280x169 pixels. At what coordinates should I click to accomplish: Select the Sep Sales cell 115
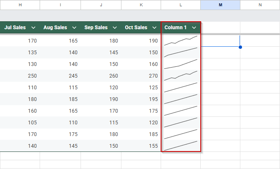(x=101, y=123)
